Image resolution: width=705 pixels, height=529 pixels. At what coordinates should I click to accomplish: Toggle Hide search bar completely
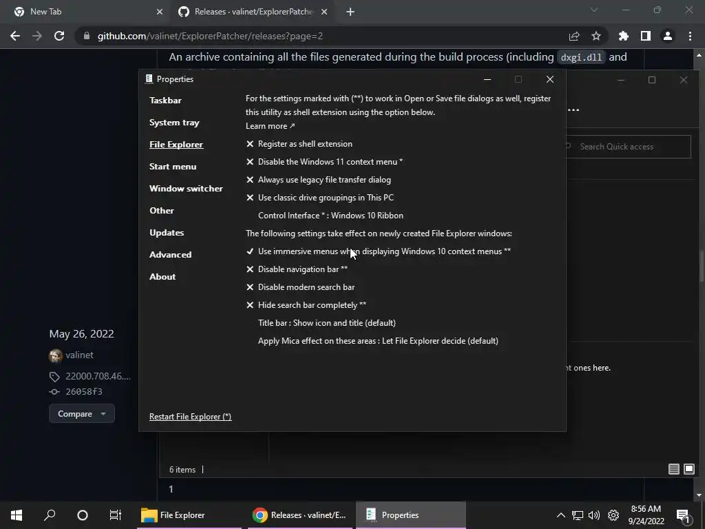click(306, 305)
